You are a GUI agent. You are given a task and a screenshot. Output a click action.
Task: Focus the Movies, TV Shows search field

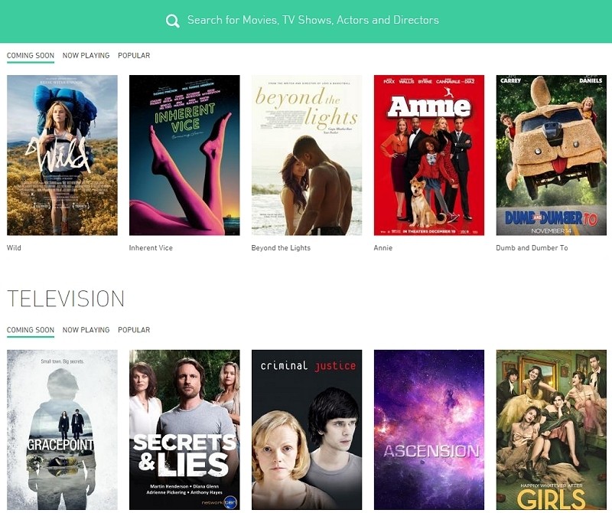click(313, 20)
